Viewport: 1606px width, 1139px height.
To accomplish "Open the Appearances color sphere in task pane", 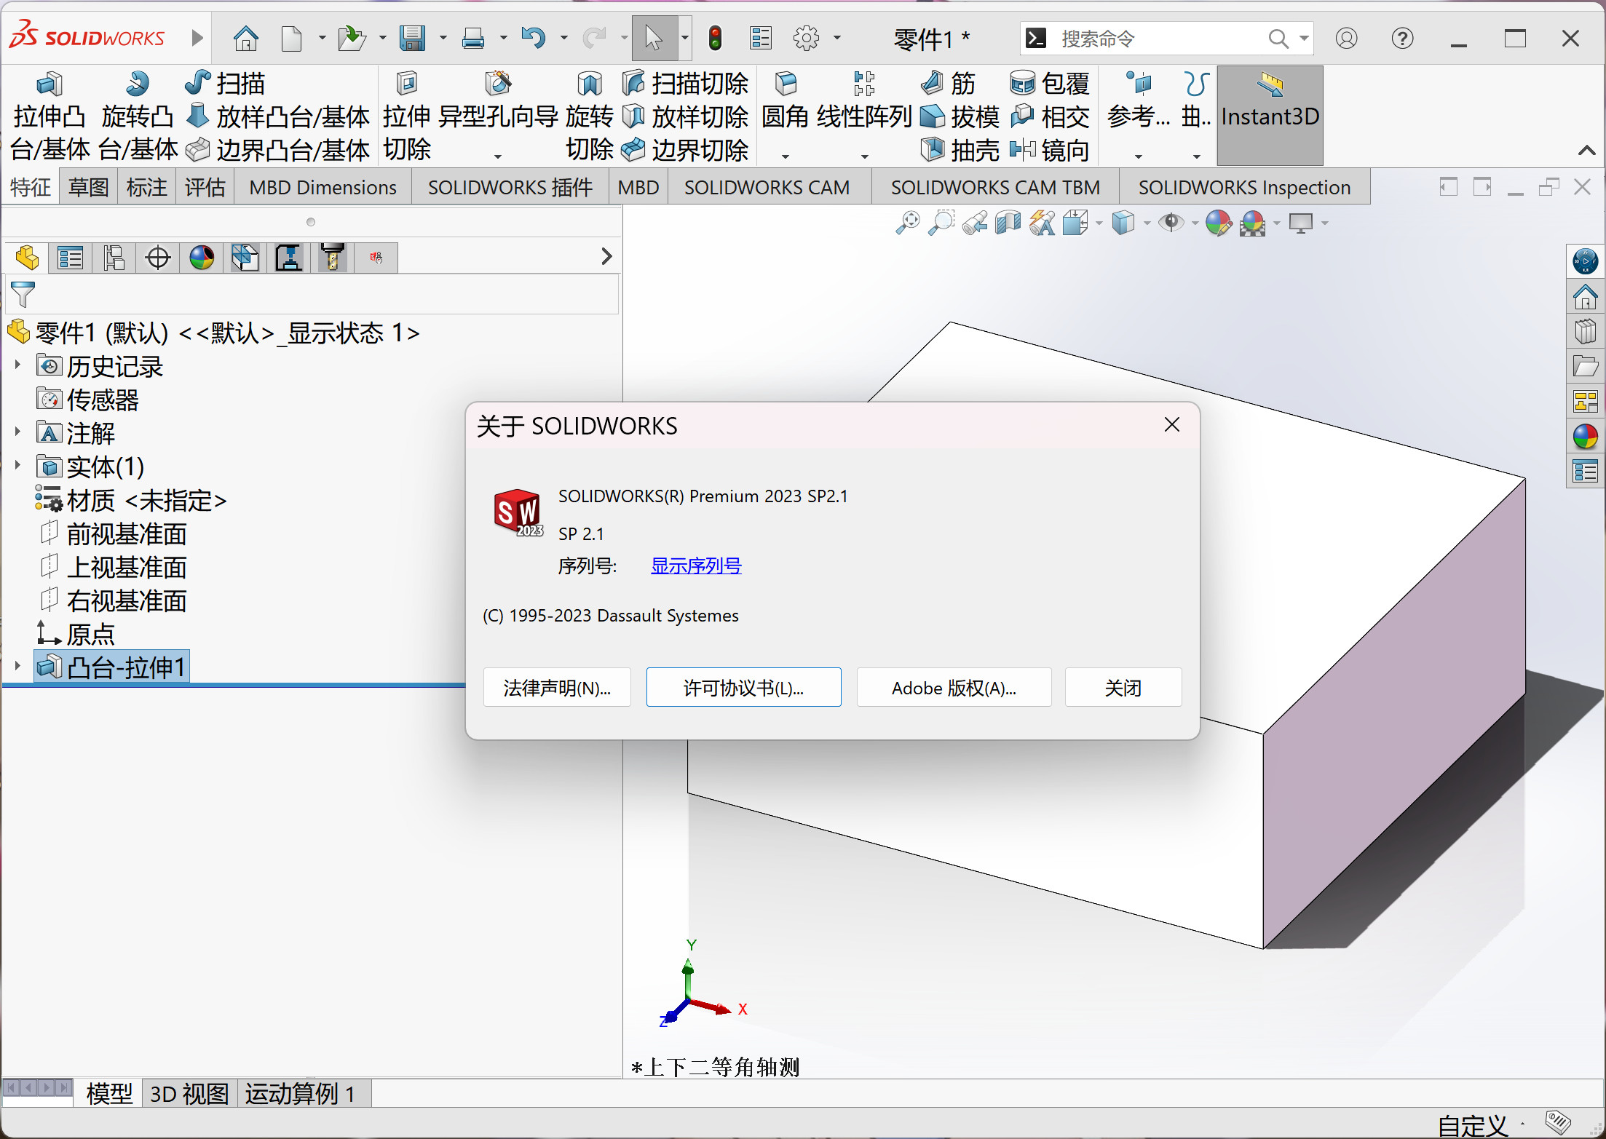I will 1585,437.
